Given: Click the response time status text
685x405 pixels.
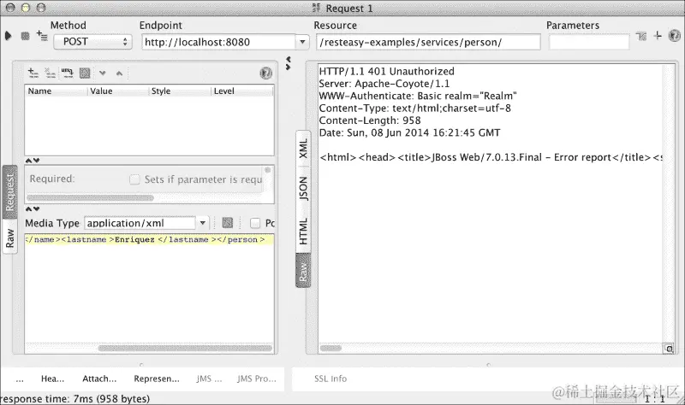Looking at the screenshot, I should pos(75,398).
